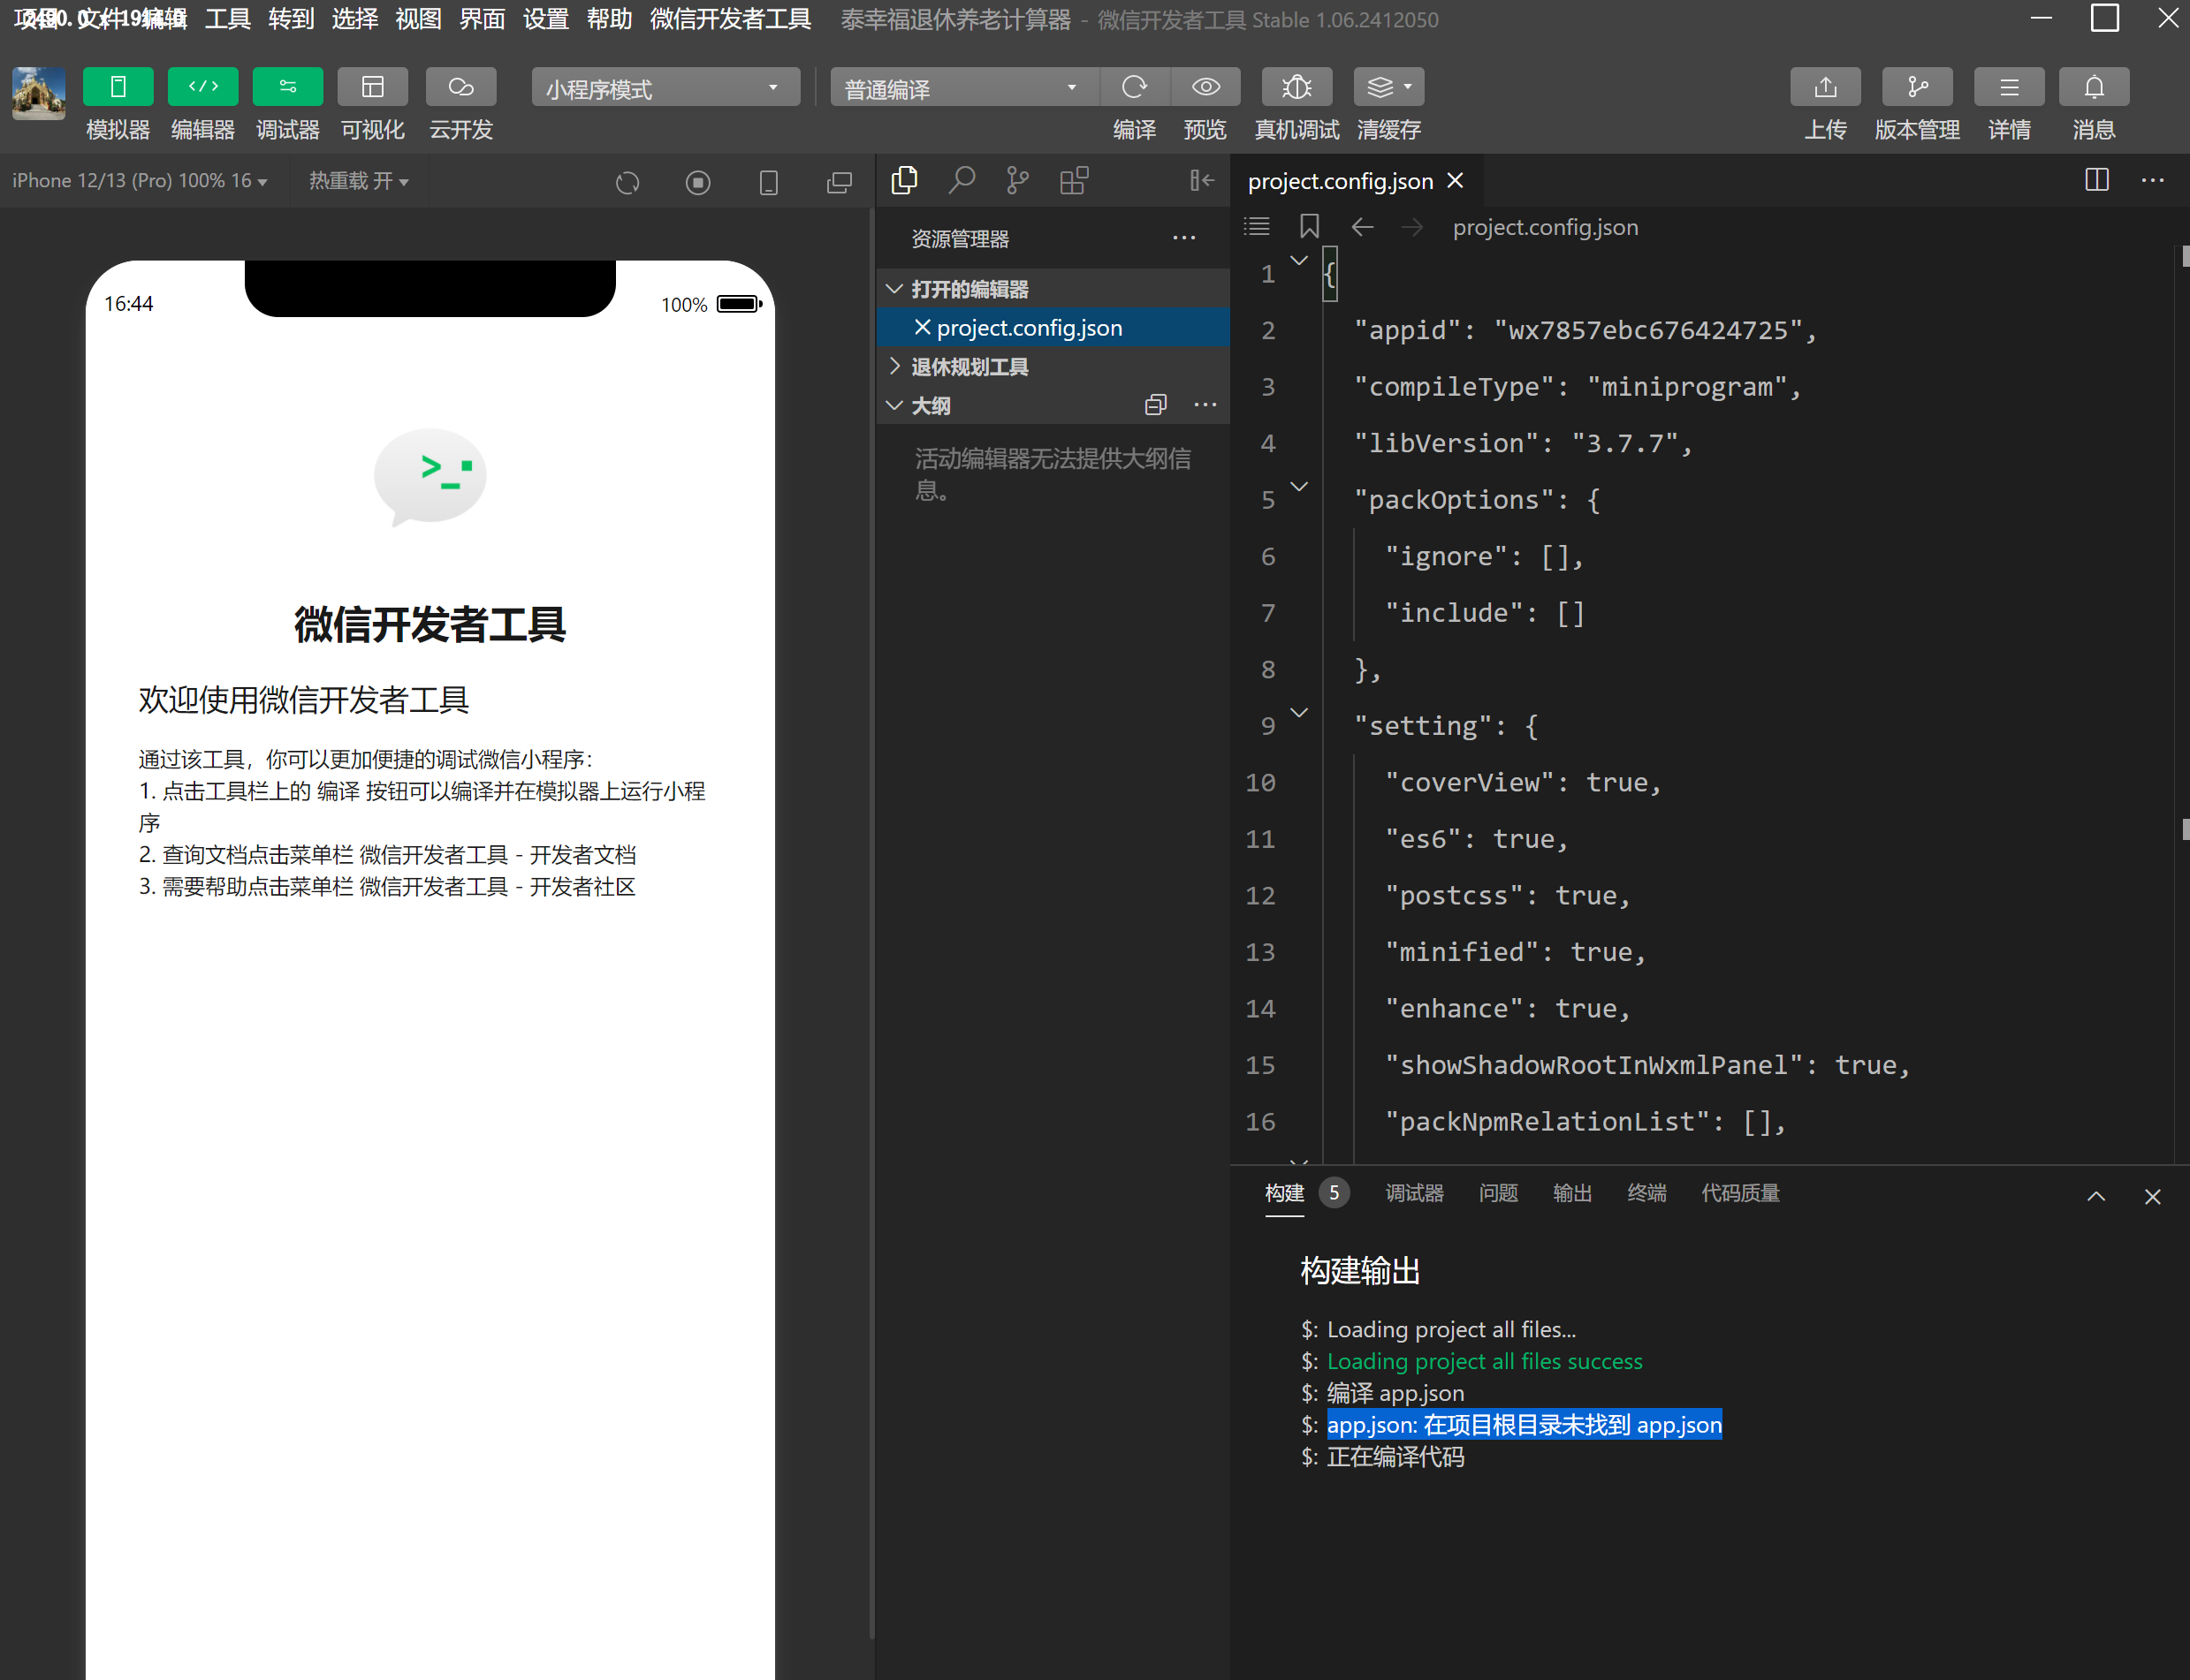
Task: Open the 设置 menu
Action: coord(546,19)
